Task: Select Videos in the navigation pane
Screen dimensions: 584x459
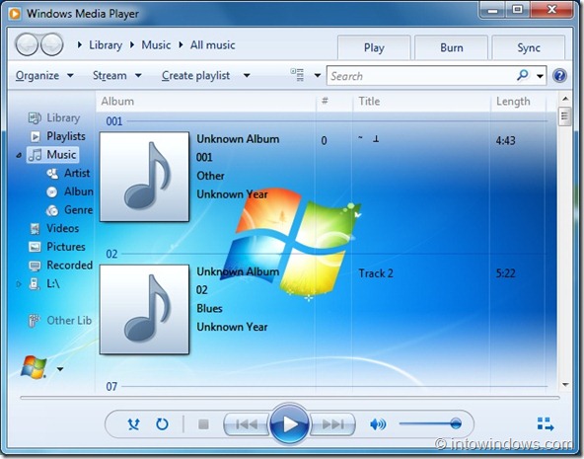Action: click(x=54, y=228)
